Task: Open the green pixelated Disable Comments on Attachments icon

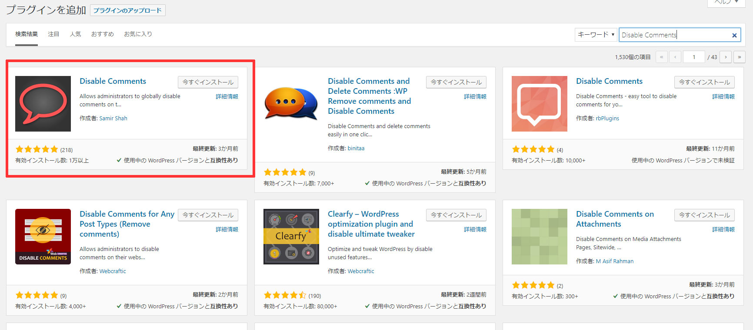Action: coord(540,237)
